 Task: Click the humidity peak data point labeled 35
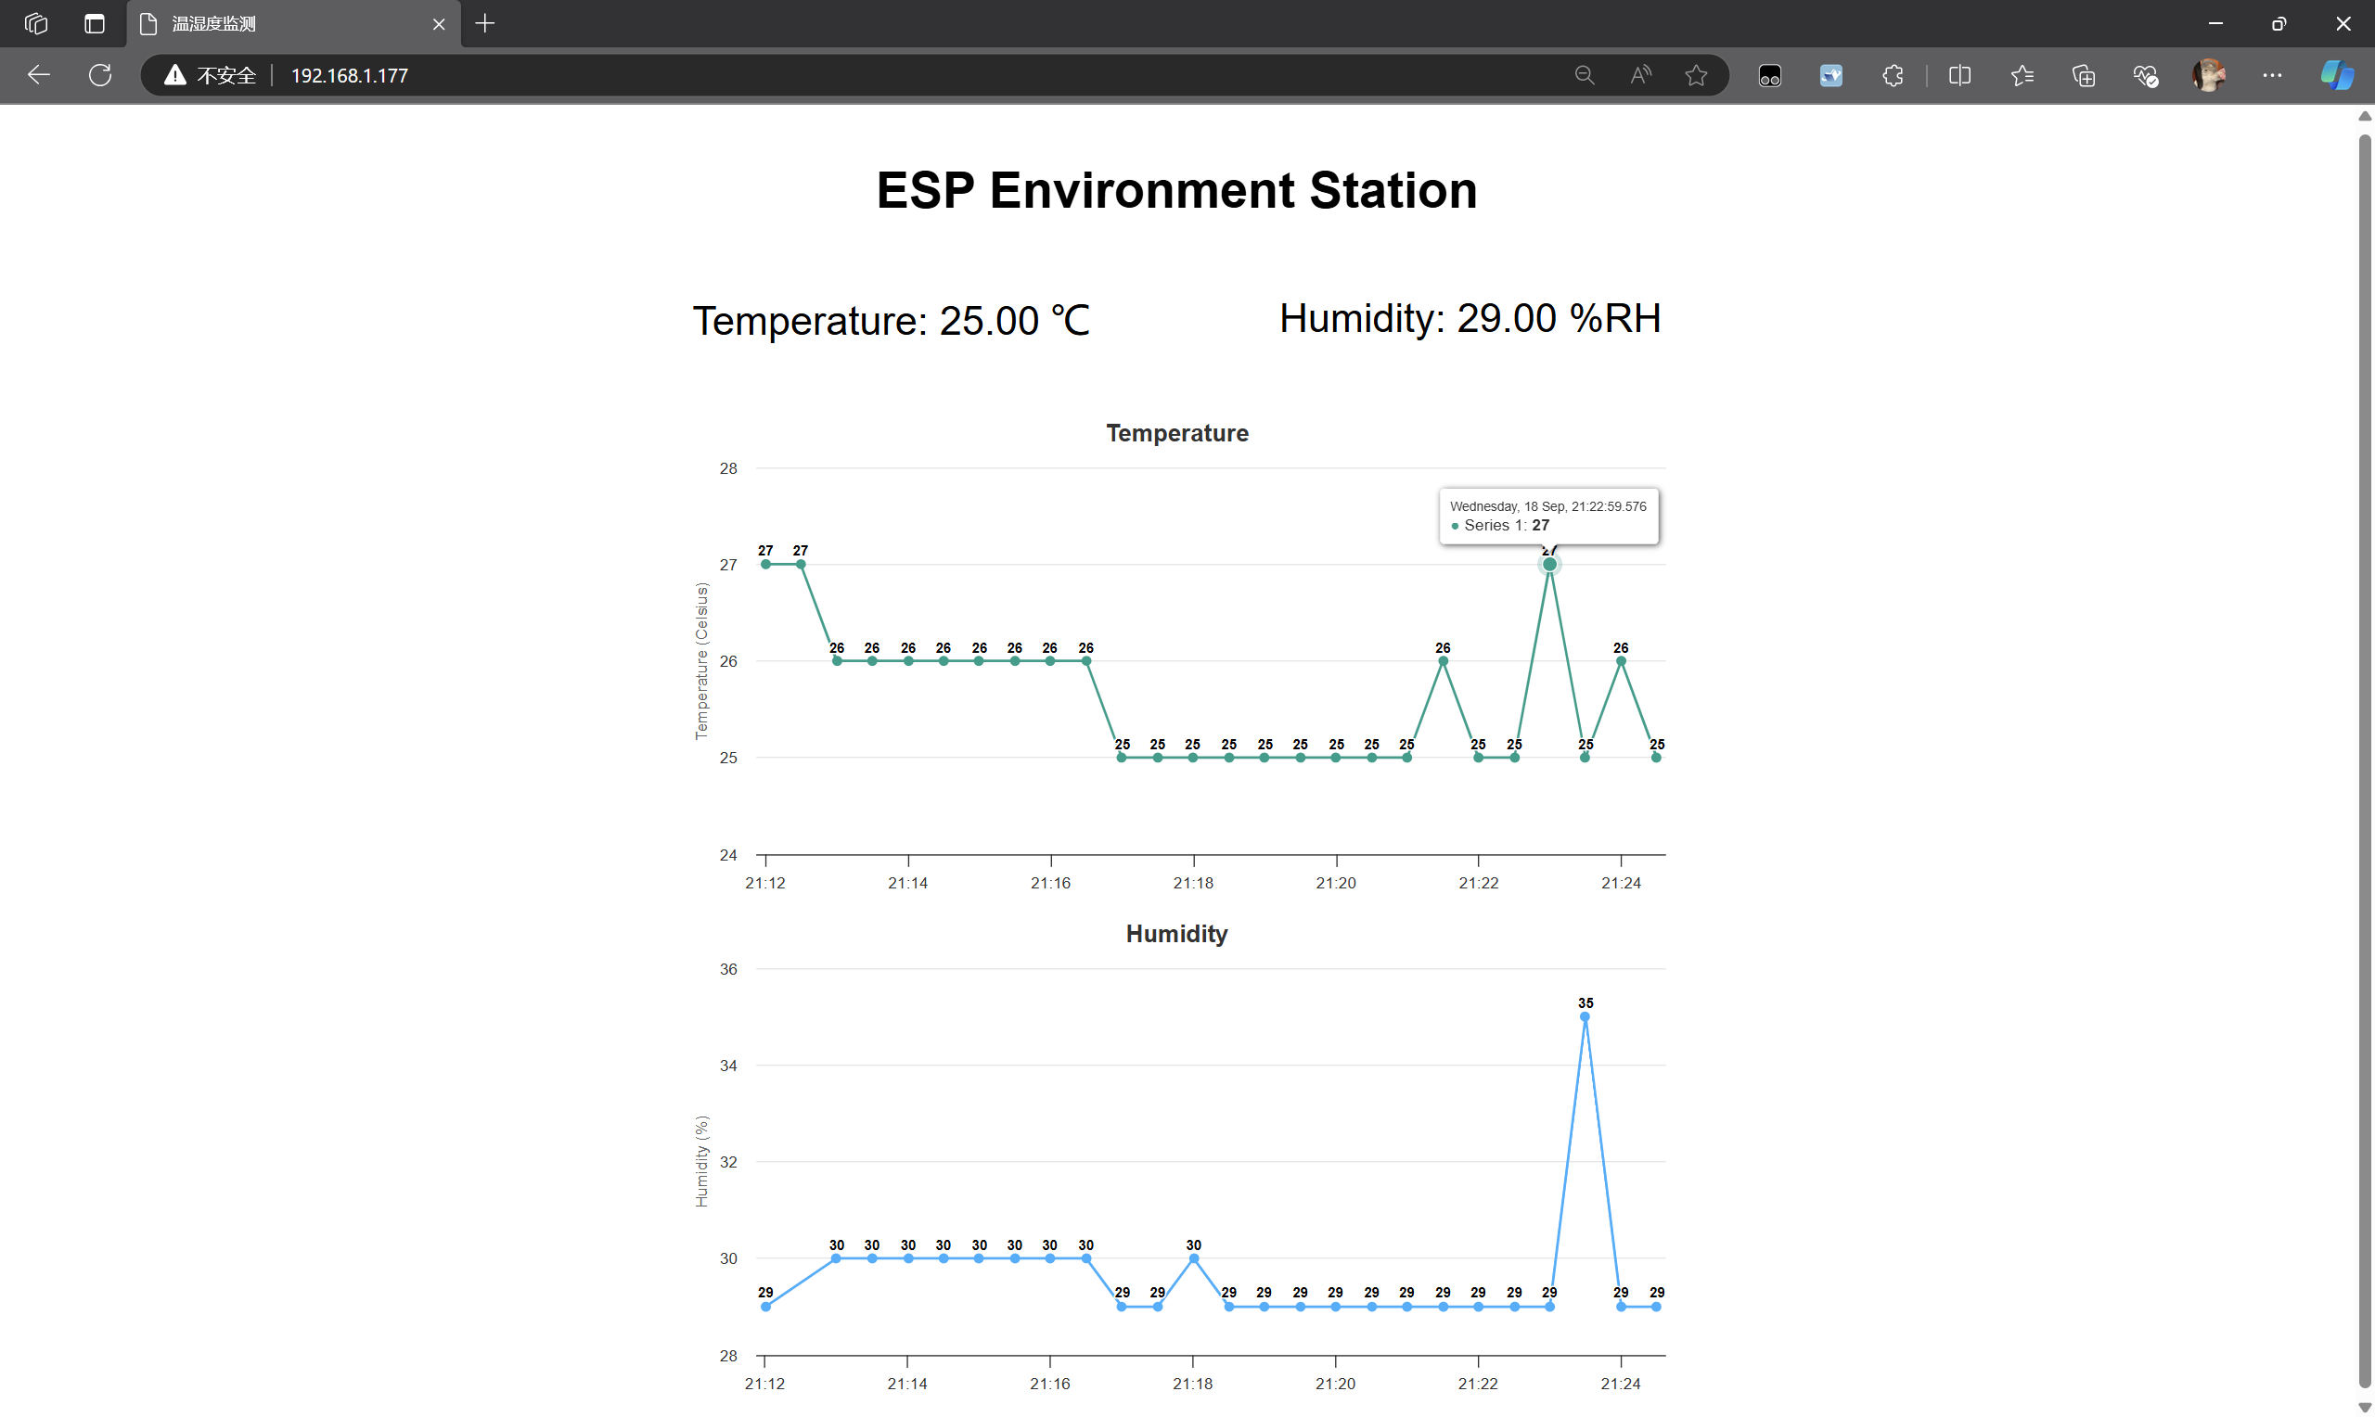(x=1585, y=1017)
